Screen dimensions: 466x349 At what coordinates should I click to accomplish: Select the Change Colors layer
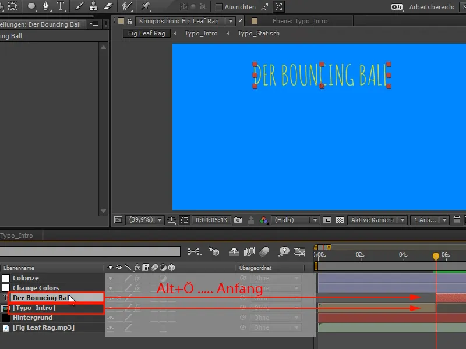[36, 288]
